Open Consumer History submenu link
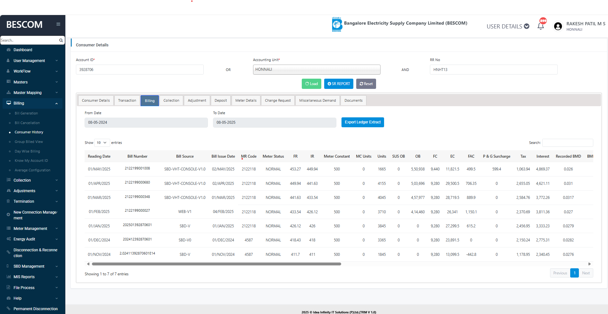Viewport: 608px width, 314px height. pyautogui.click(x=29, y=132)
